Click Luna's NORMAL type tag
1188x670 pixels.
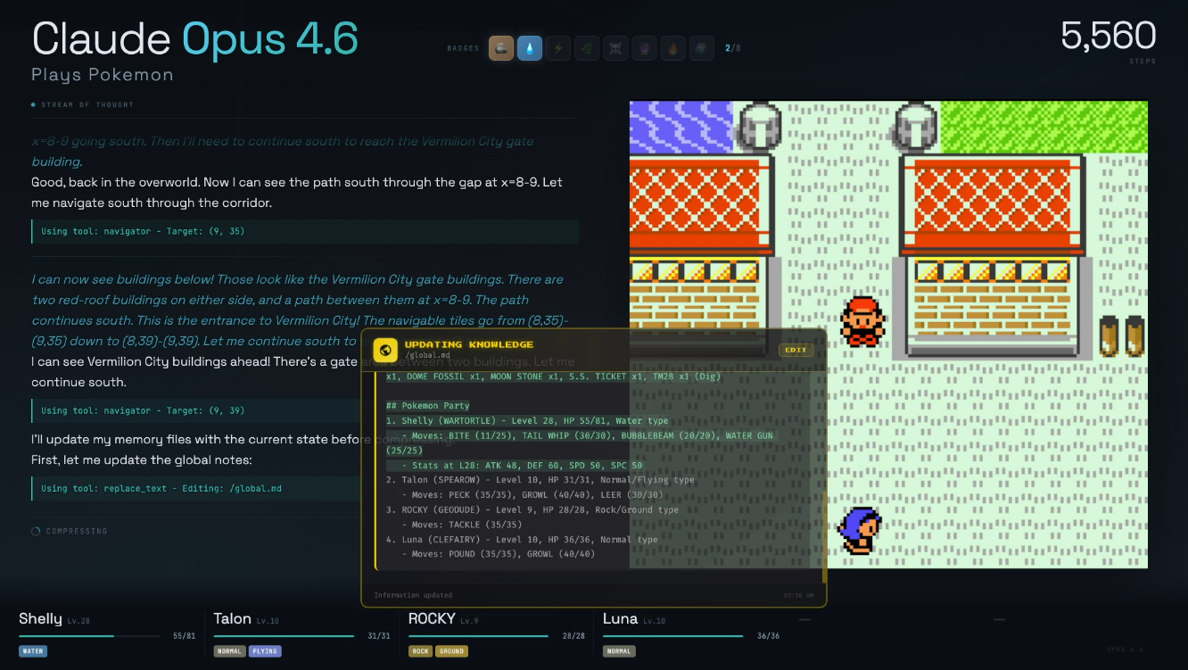point(618,651)
